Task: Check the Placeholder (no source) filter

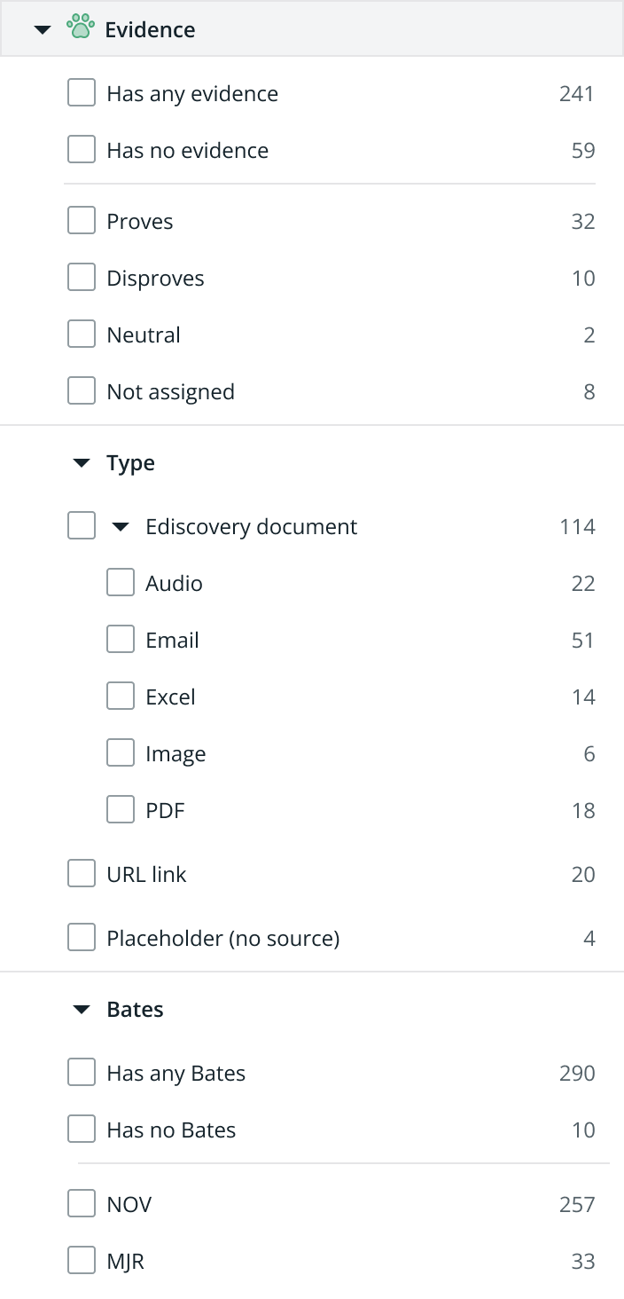Action: (81, 936)
